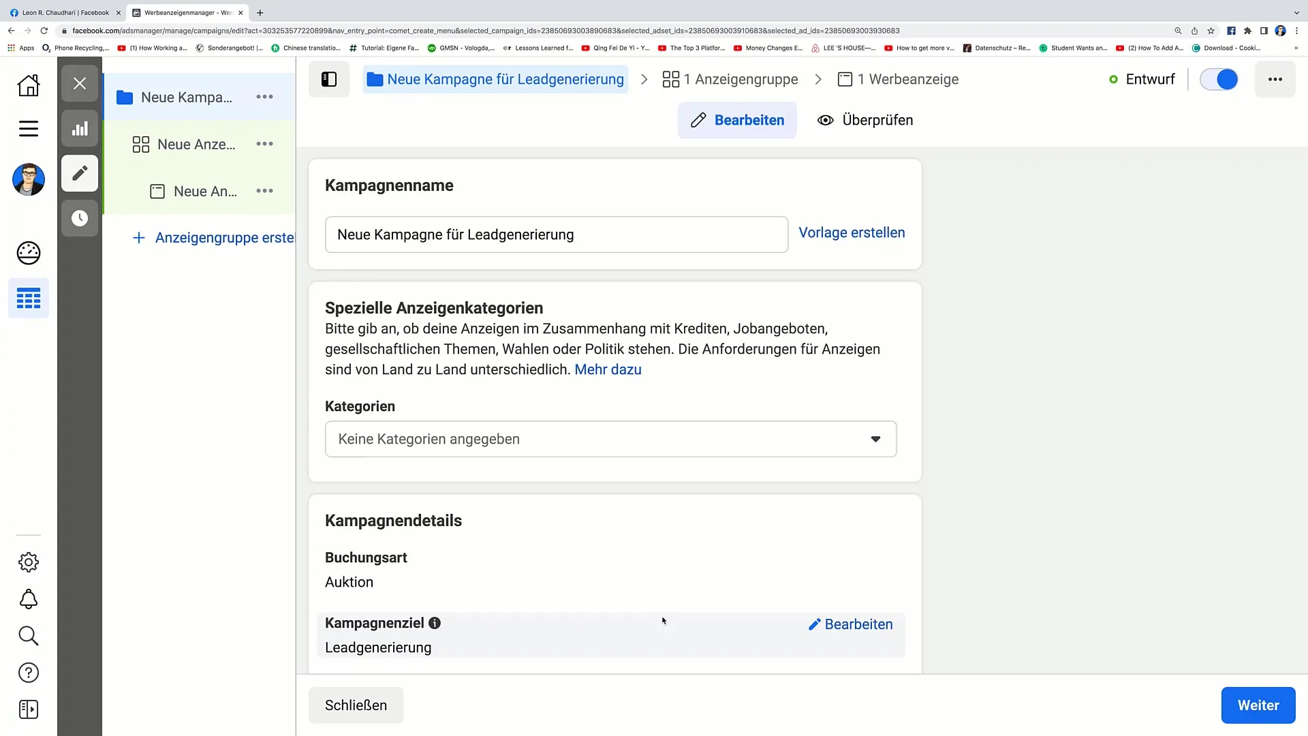The height and width of the screenshot is (736, 1308).
Task: Click the Mehr dazu info link
Action: coord(608,369)
